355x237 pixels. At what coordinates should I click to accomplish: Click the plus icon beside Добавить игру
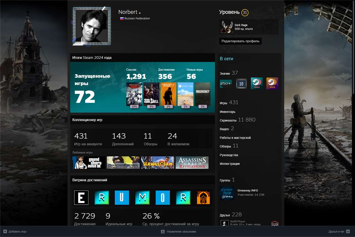click(x=5, y=232)
